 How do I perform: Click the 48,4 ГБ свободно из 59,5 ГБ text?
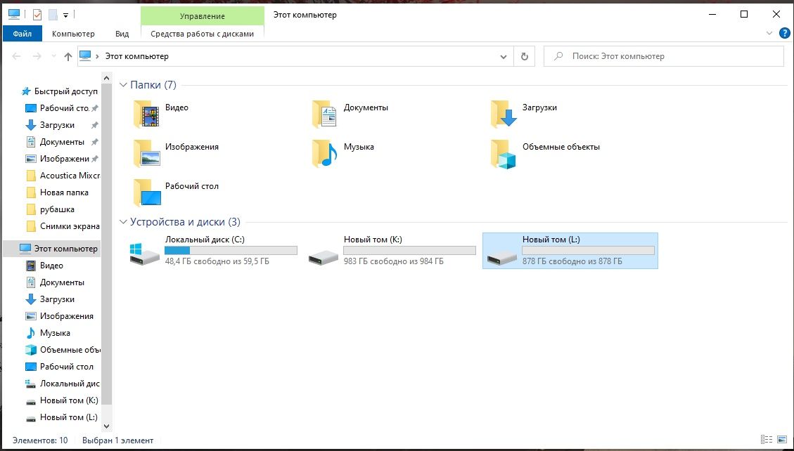tap(217, 261)
